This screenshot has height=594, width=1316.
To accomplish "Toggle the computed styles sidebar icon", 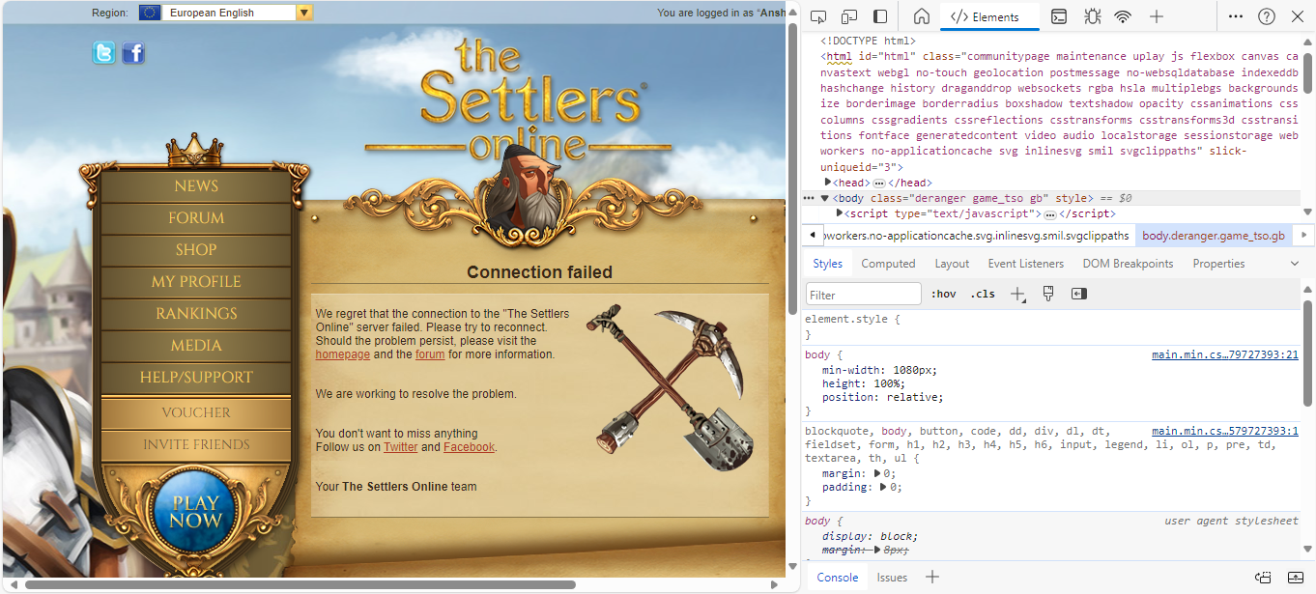I will (x=1079, y=294).
